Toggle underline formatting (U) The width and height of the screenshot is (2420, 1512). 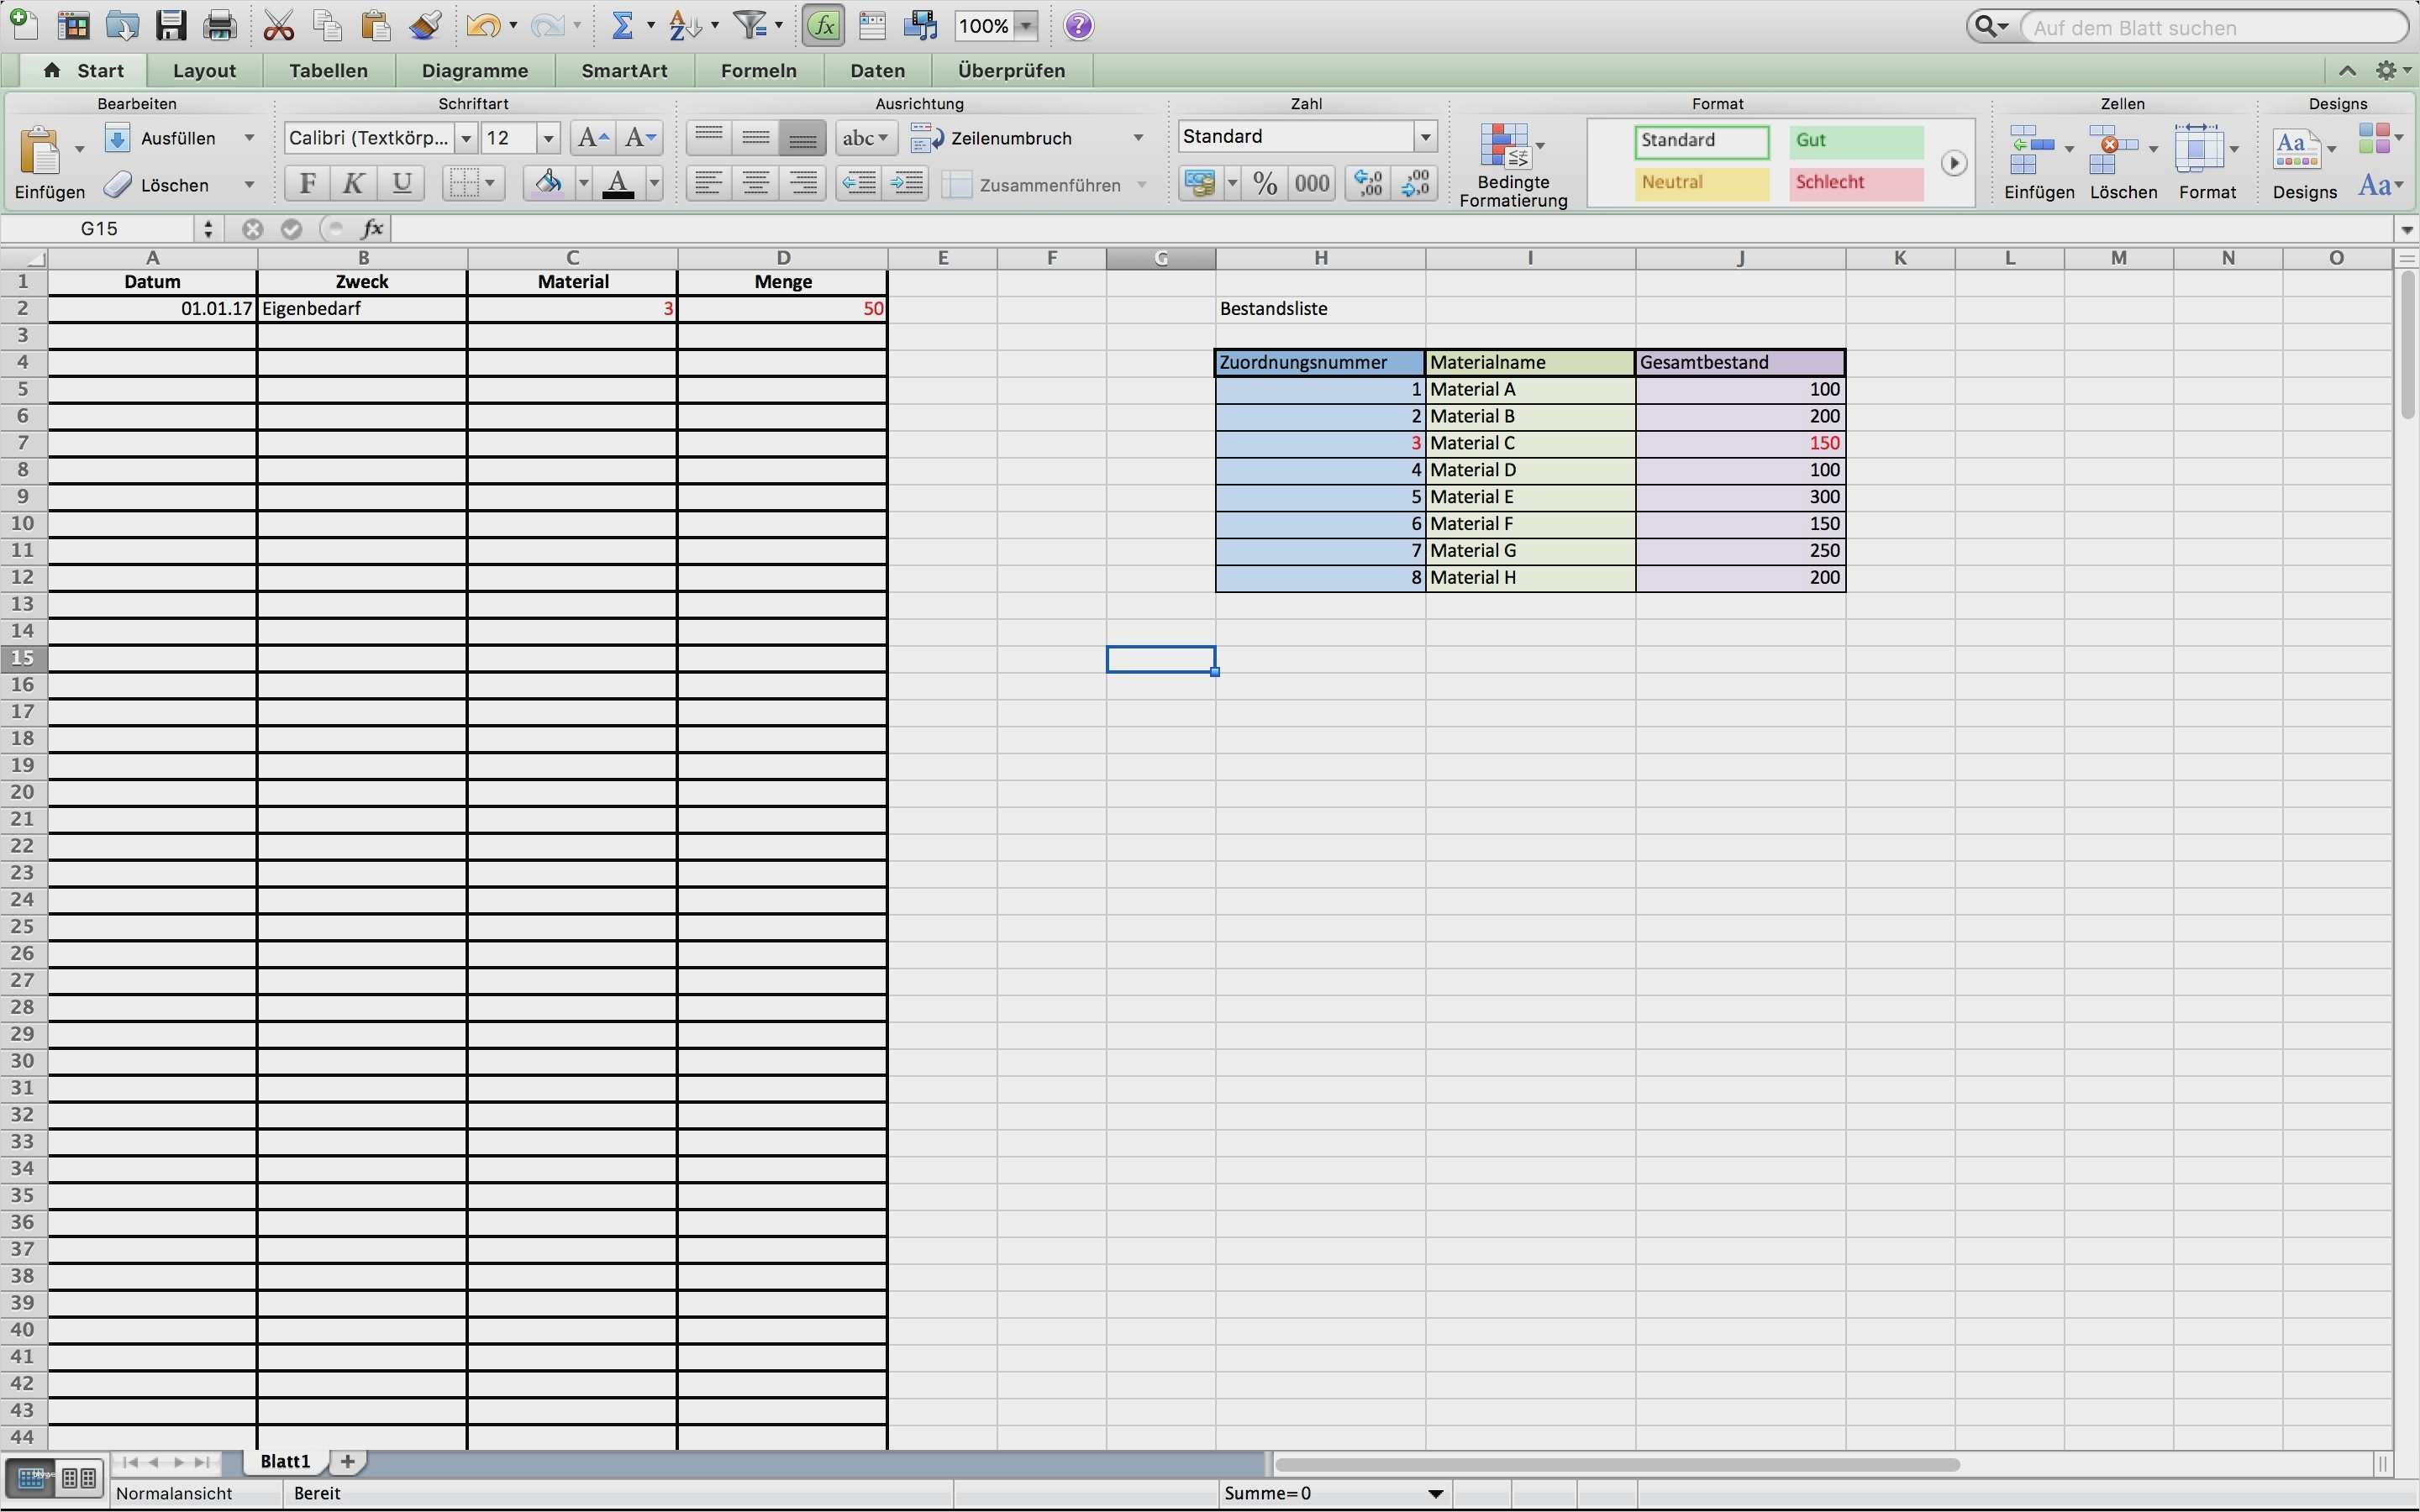(x=399, y=183)
